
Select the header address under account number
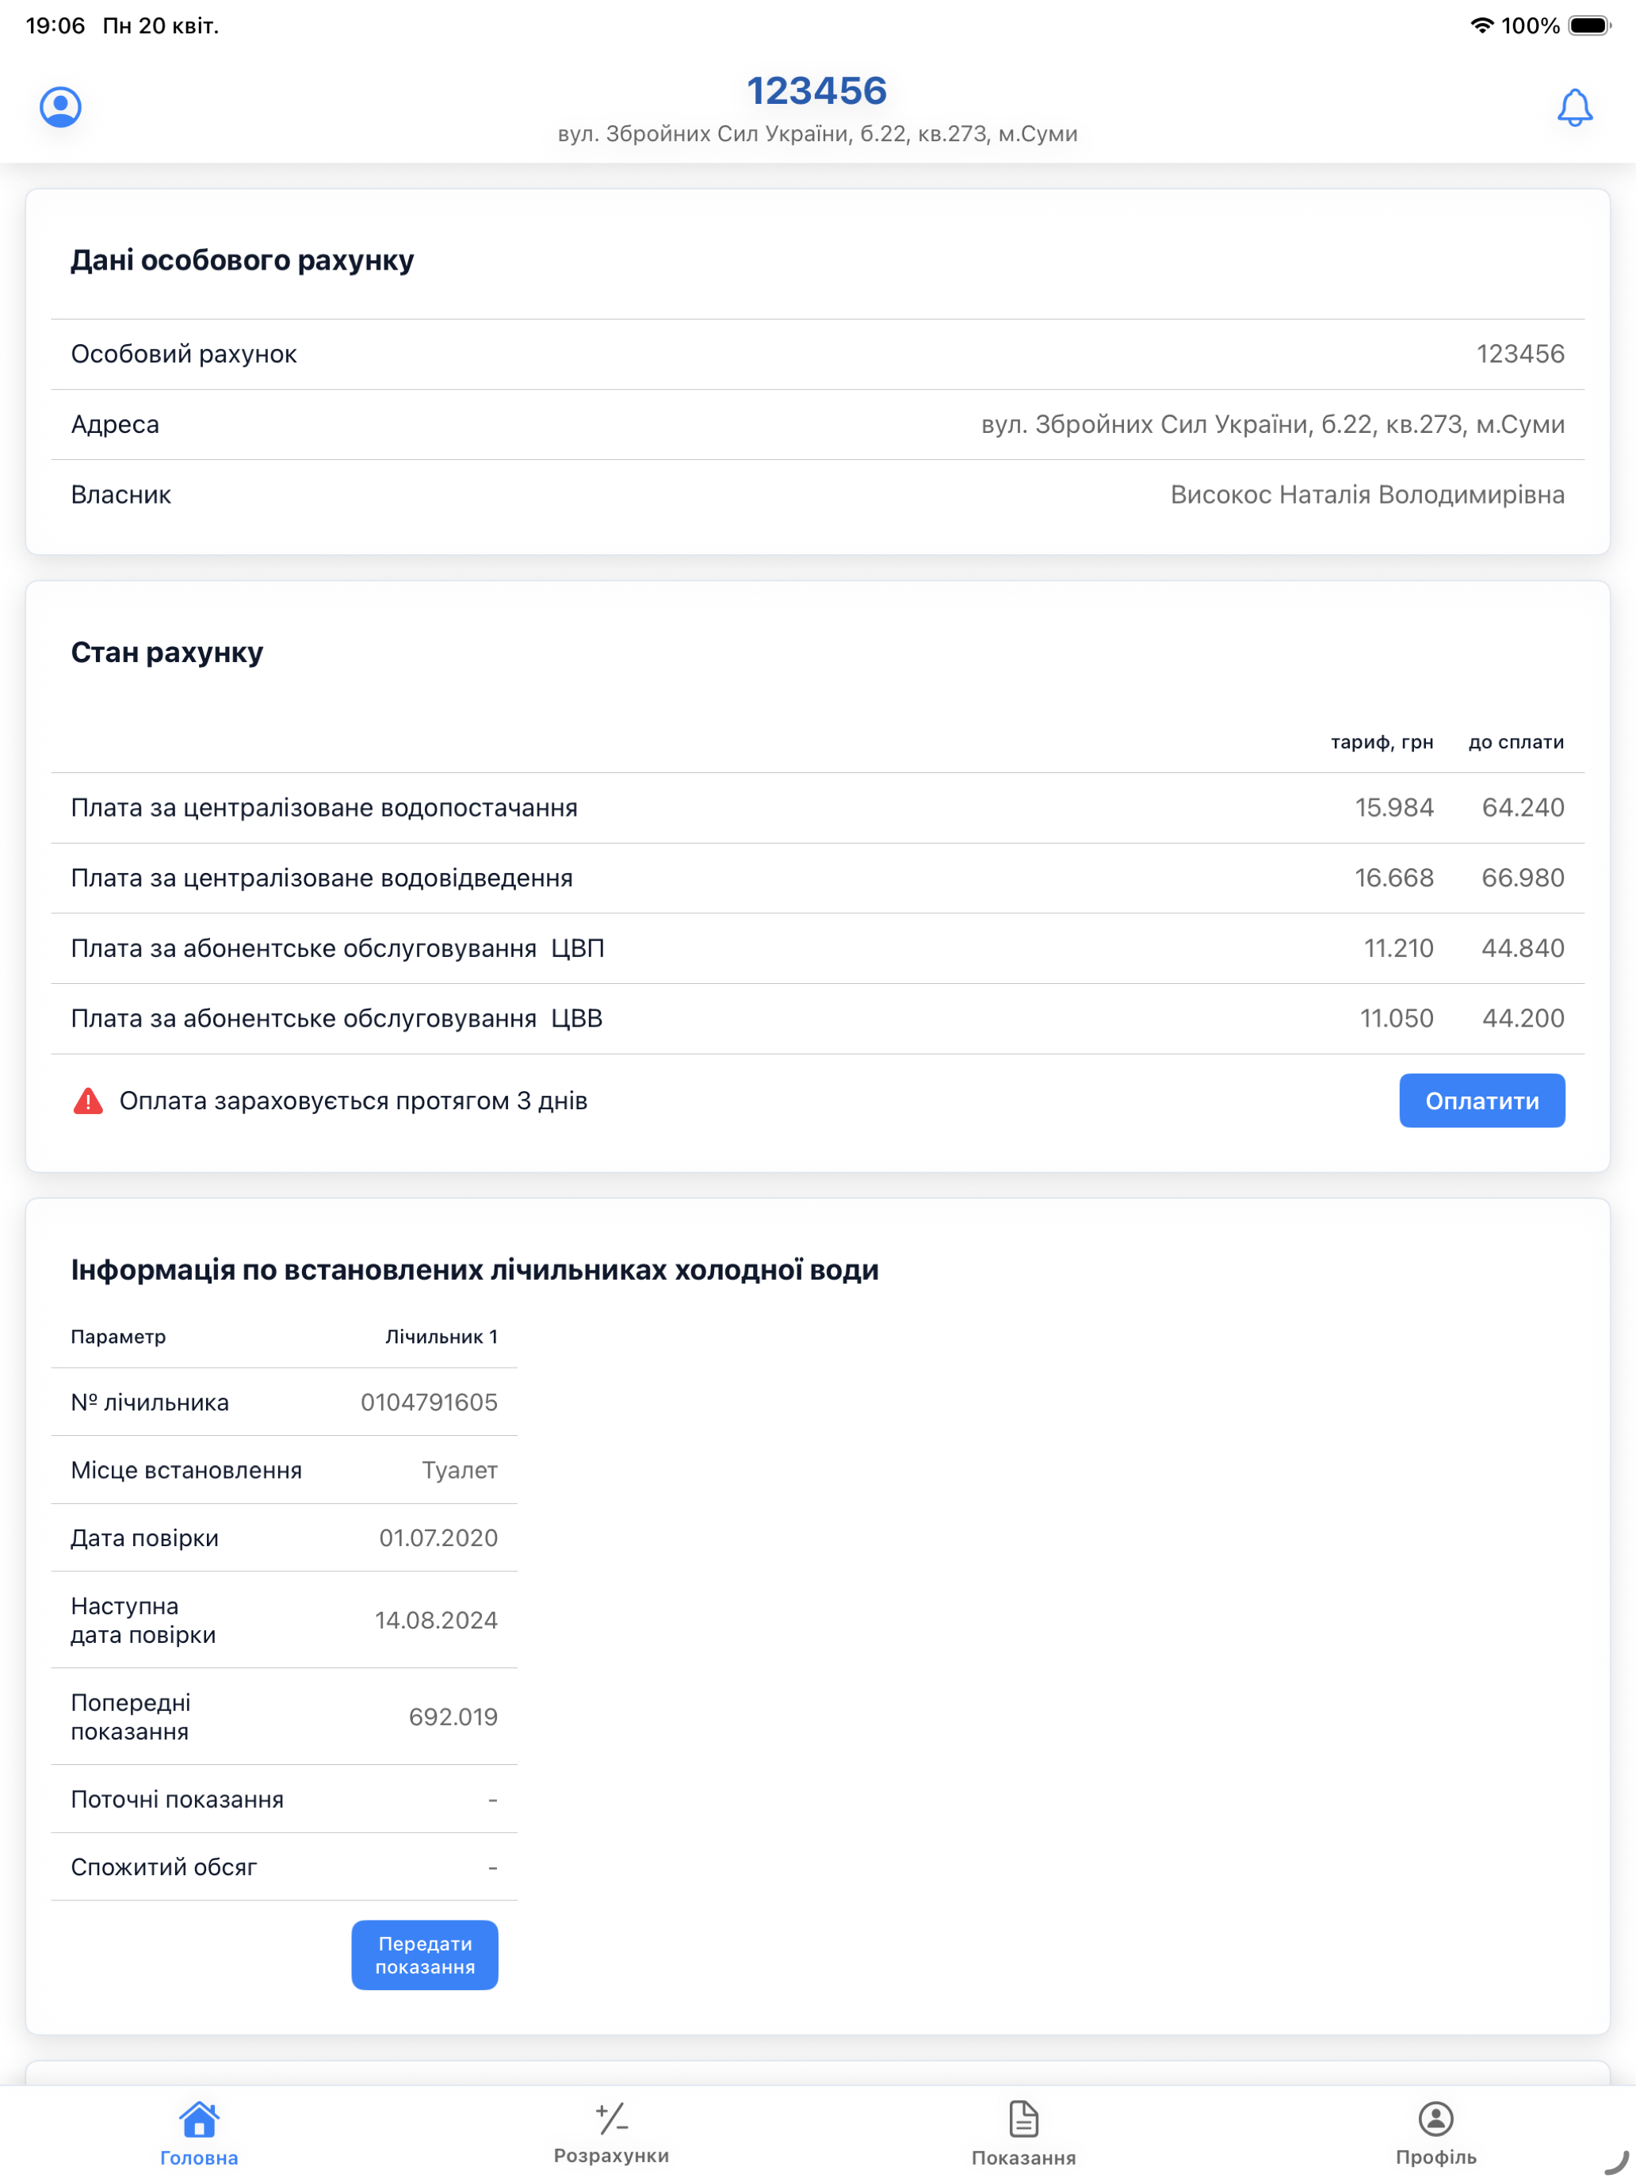click(817, 133)
